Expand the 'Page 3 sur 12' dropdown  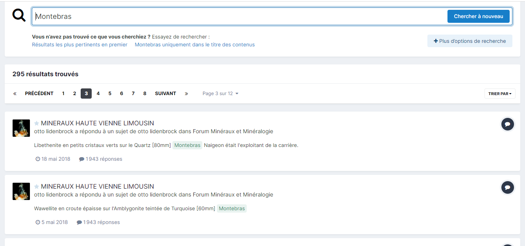[220, 94]
